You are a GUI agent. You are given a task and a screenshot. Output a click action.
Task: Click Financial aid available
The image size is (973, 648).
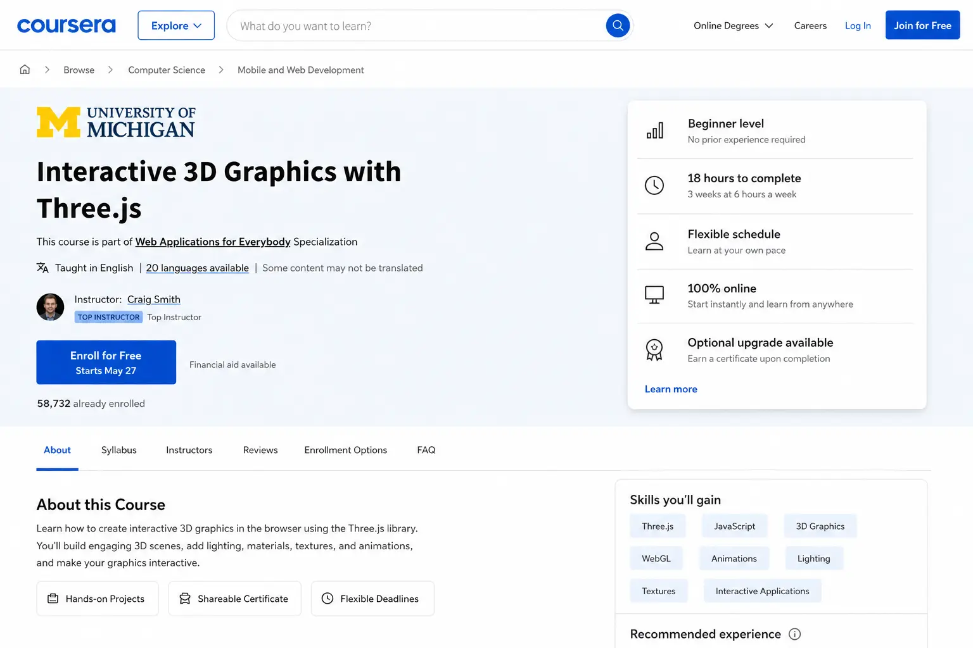[x=232, y=364]
